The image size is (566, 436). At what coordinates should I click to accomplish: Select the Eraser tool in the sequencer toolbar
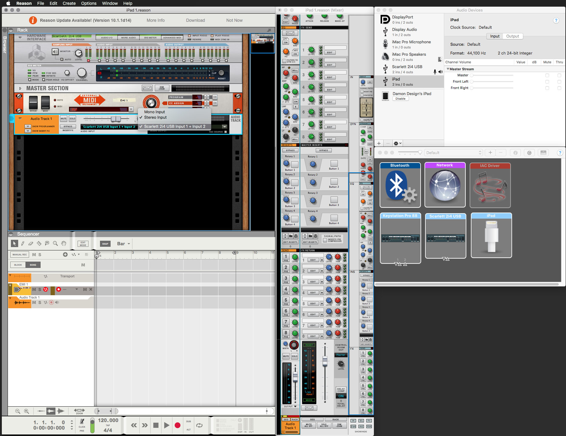click(31, 243)
